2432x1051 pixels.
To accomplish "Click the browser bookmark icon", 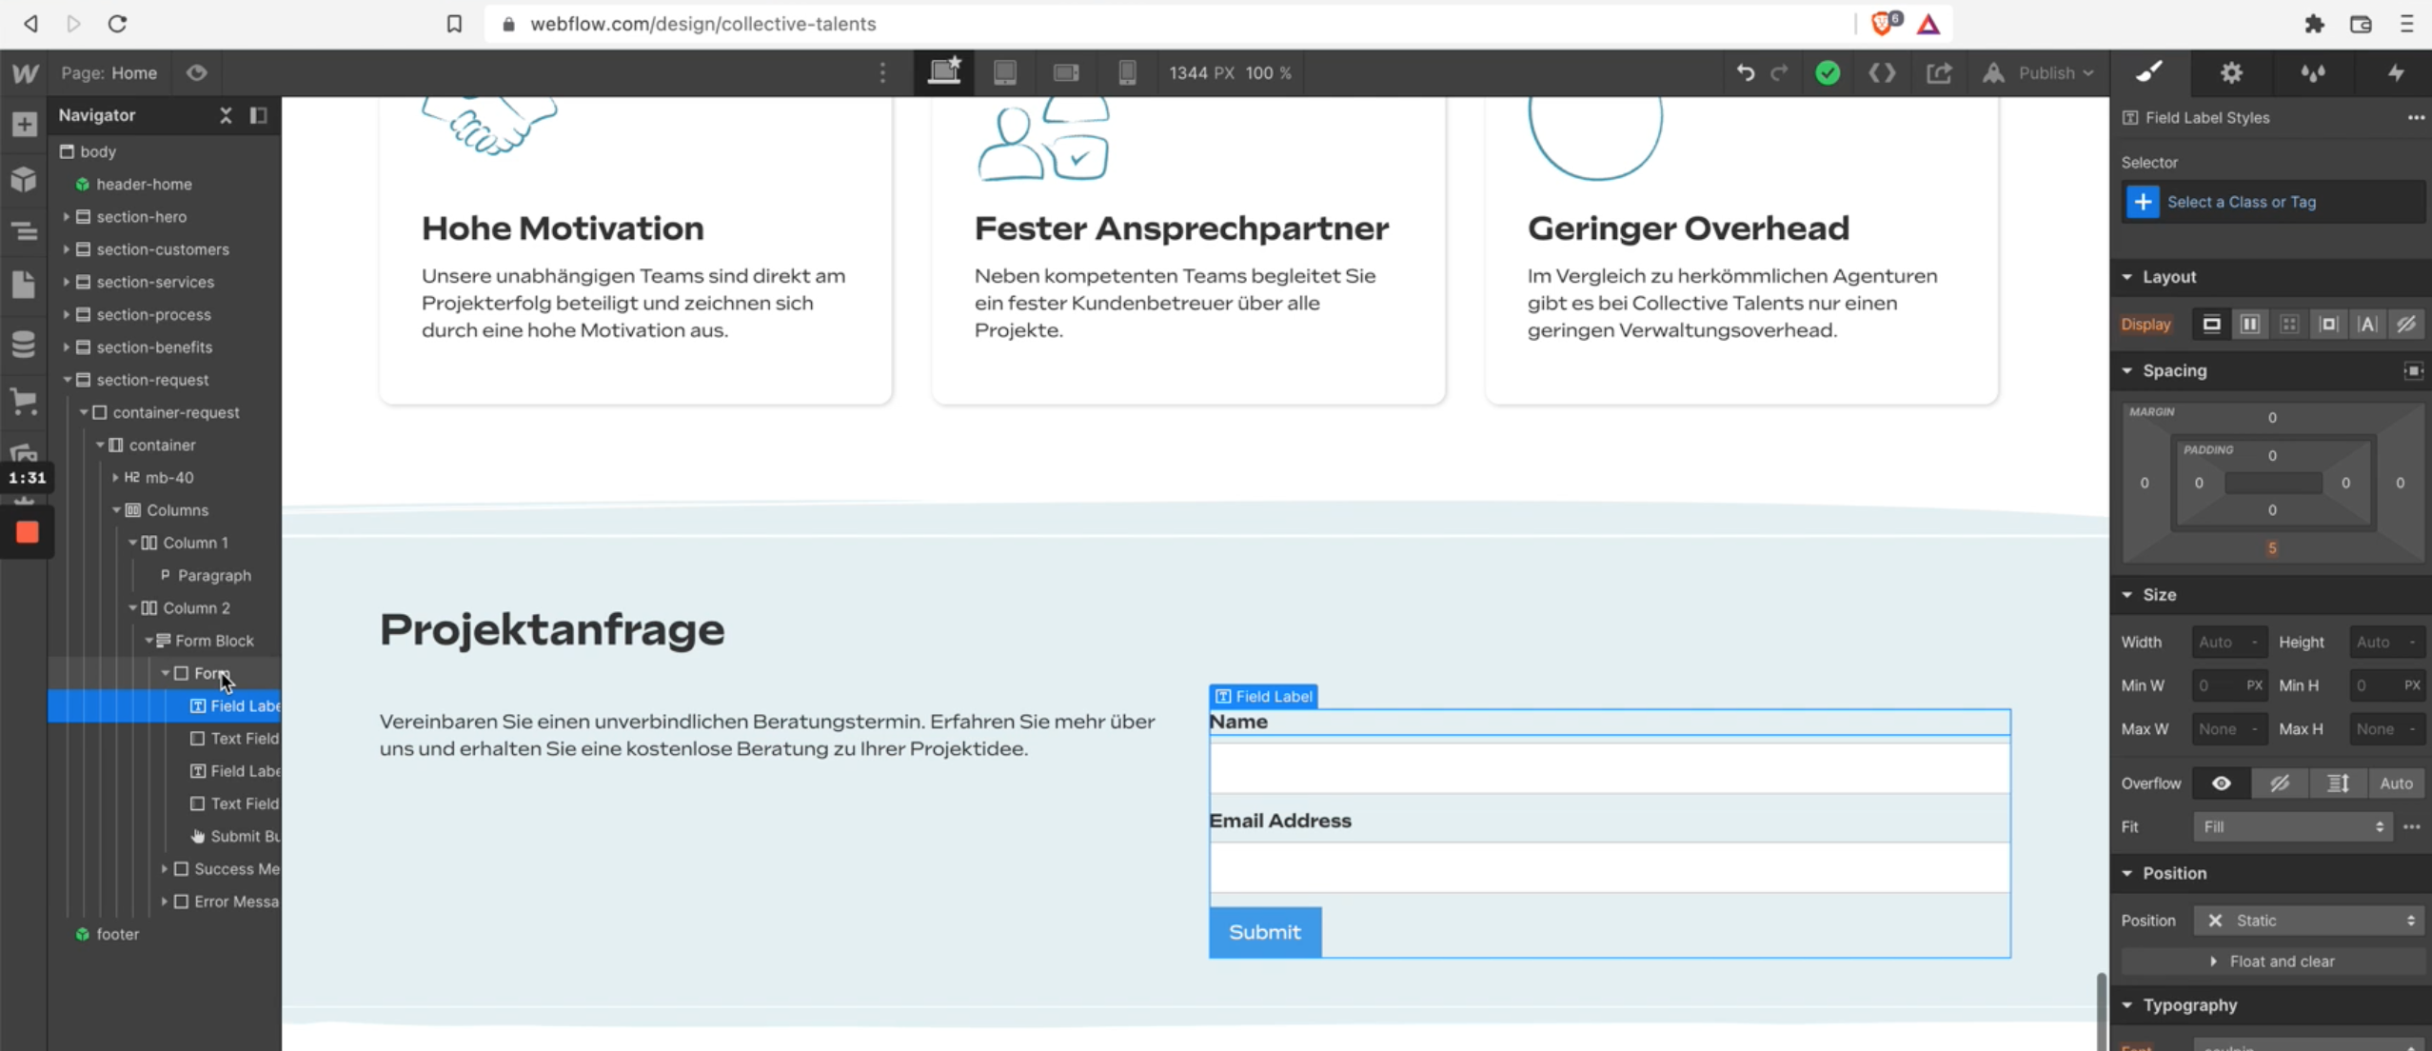I will (x=454, y=24).
